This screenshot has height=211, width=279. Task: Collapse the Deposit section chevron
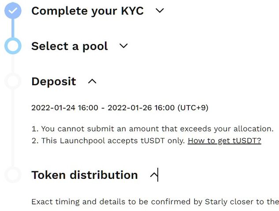coord(92,81)
